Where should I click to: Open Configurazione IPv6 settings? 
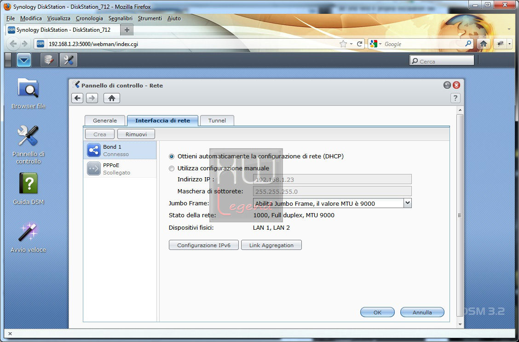203,245
